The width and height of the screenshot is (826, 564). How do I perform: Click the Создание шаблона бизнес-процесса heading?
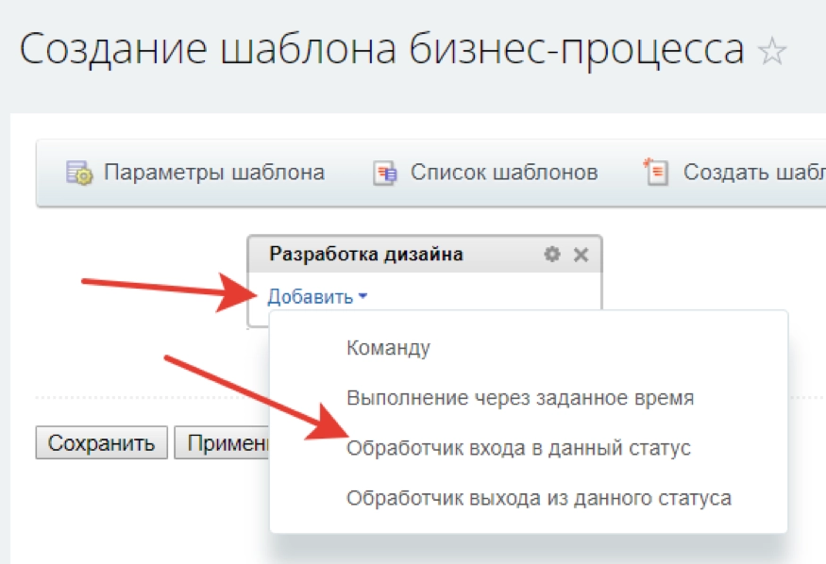point(381,50)
